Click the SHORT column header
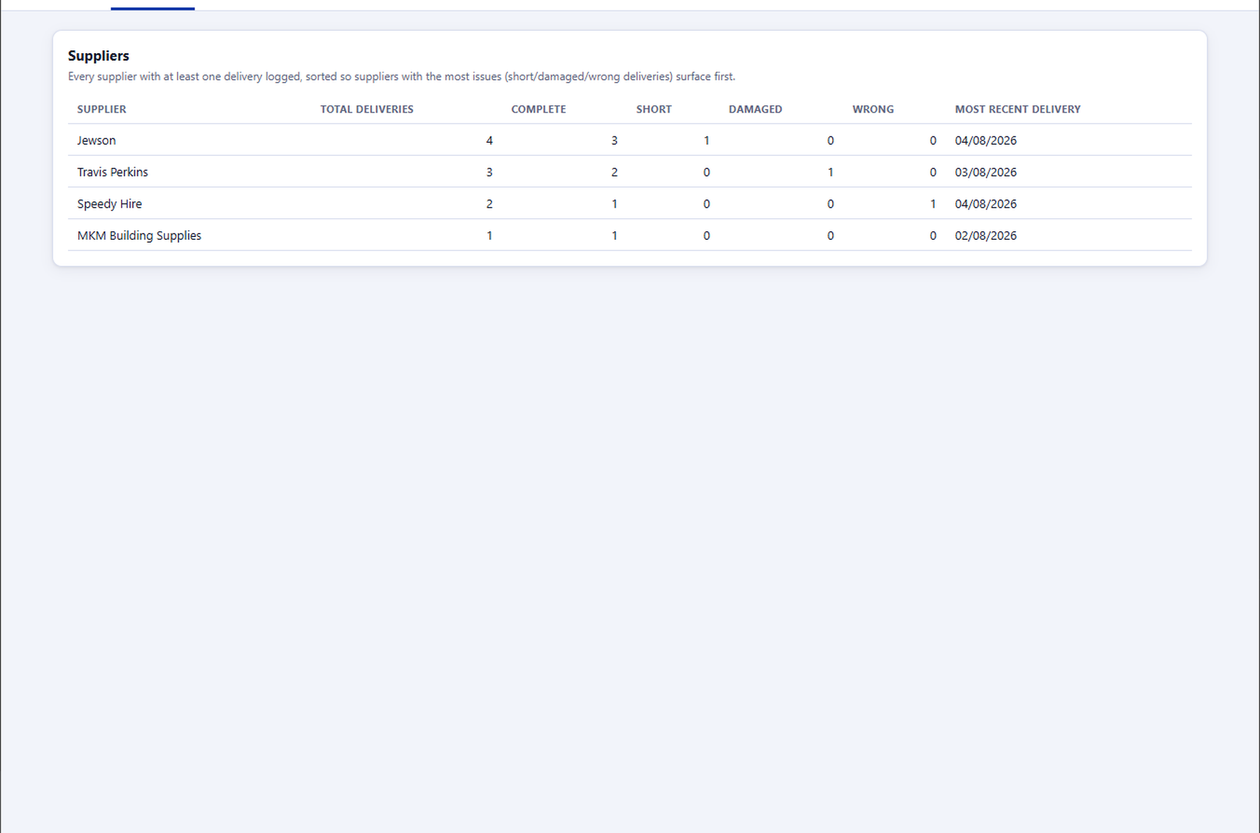Viewport: 1260px width, 833px height. pos(654,109)
